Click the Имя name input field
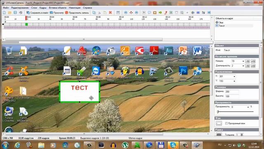Image resolution: width=264 pixels, height=149 pixels. 240,50
